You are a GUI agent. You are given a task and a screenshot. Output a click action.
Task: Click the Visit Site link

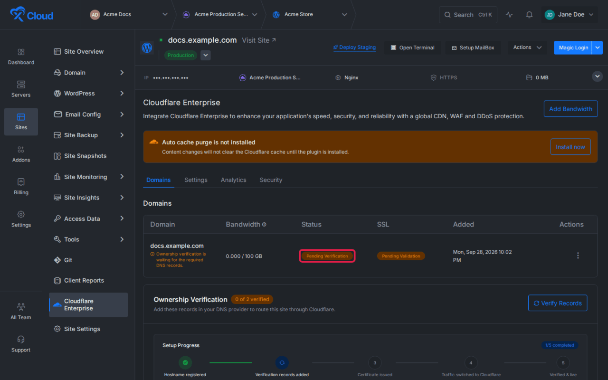[259, 40]
